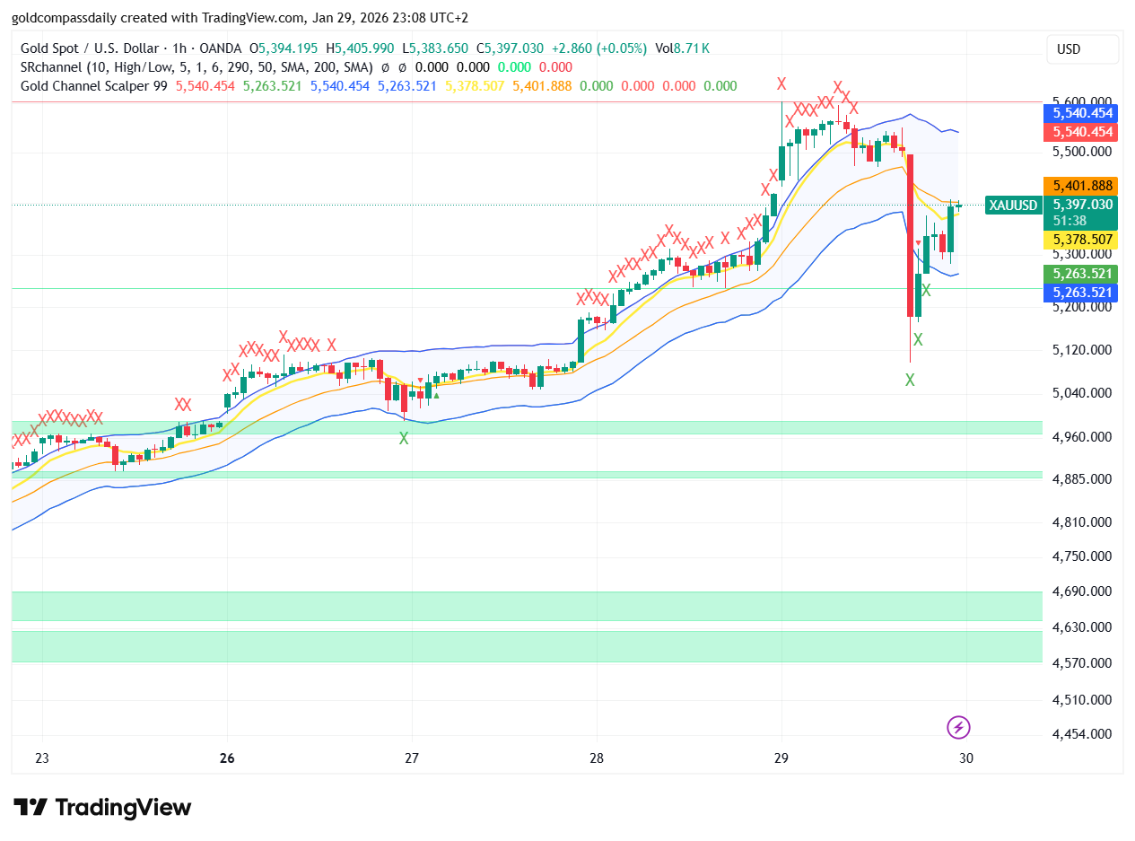
Task: Open symbol search via Gold Spot / U.S. Dollar title
Action: 90,48
